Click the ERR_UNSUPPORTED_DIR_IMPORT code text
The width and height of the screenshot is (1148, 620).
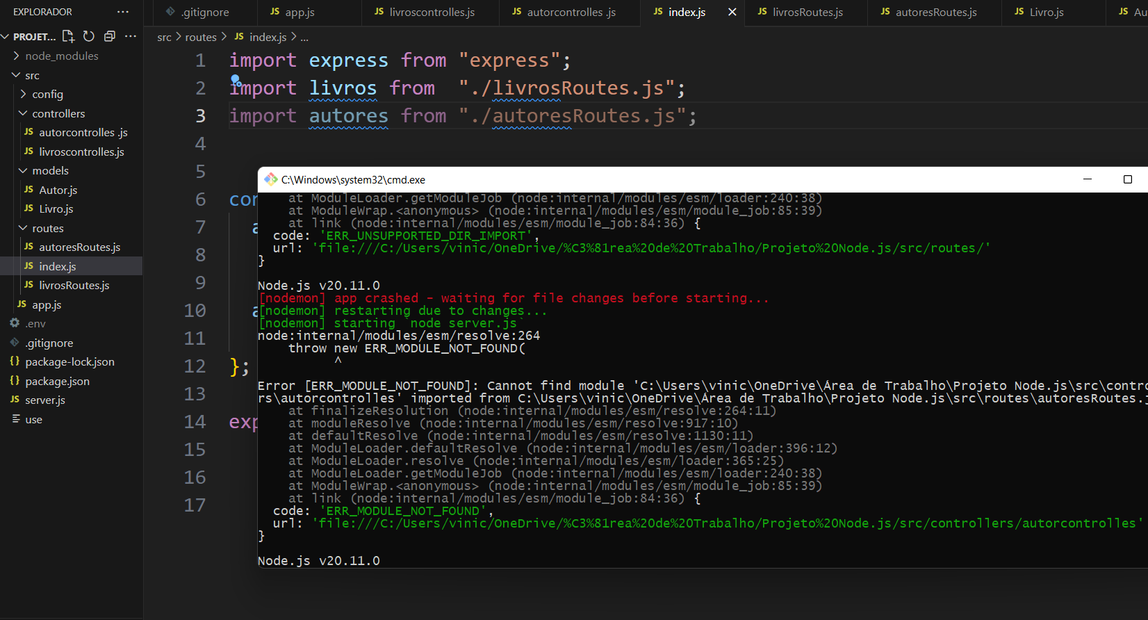tap(428, 236)
